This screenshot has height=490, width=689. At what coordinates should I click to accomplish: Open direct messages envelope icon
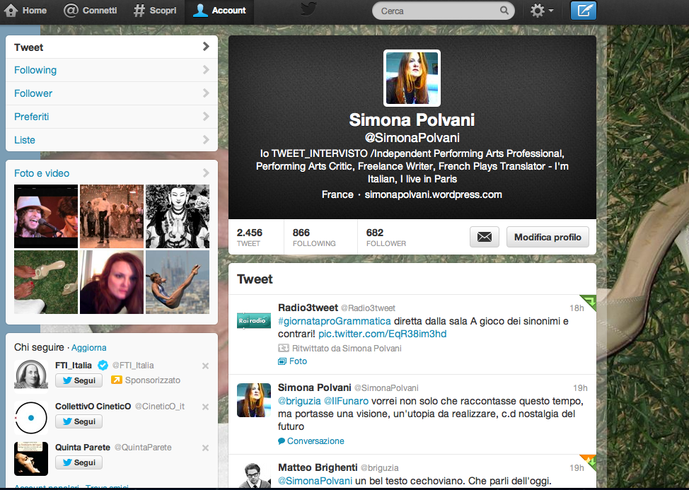pos(484,237)
